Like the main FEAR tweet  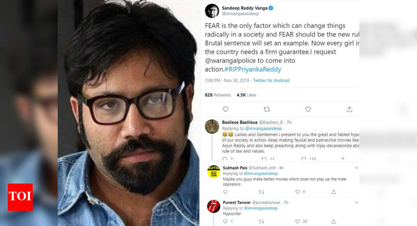coord(308,109)
